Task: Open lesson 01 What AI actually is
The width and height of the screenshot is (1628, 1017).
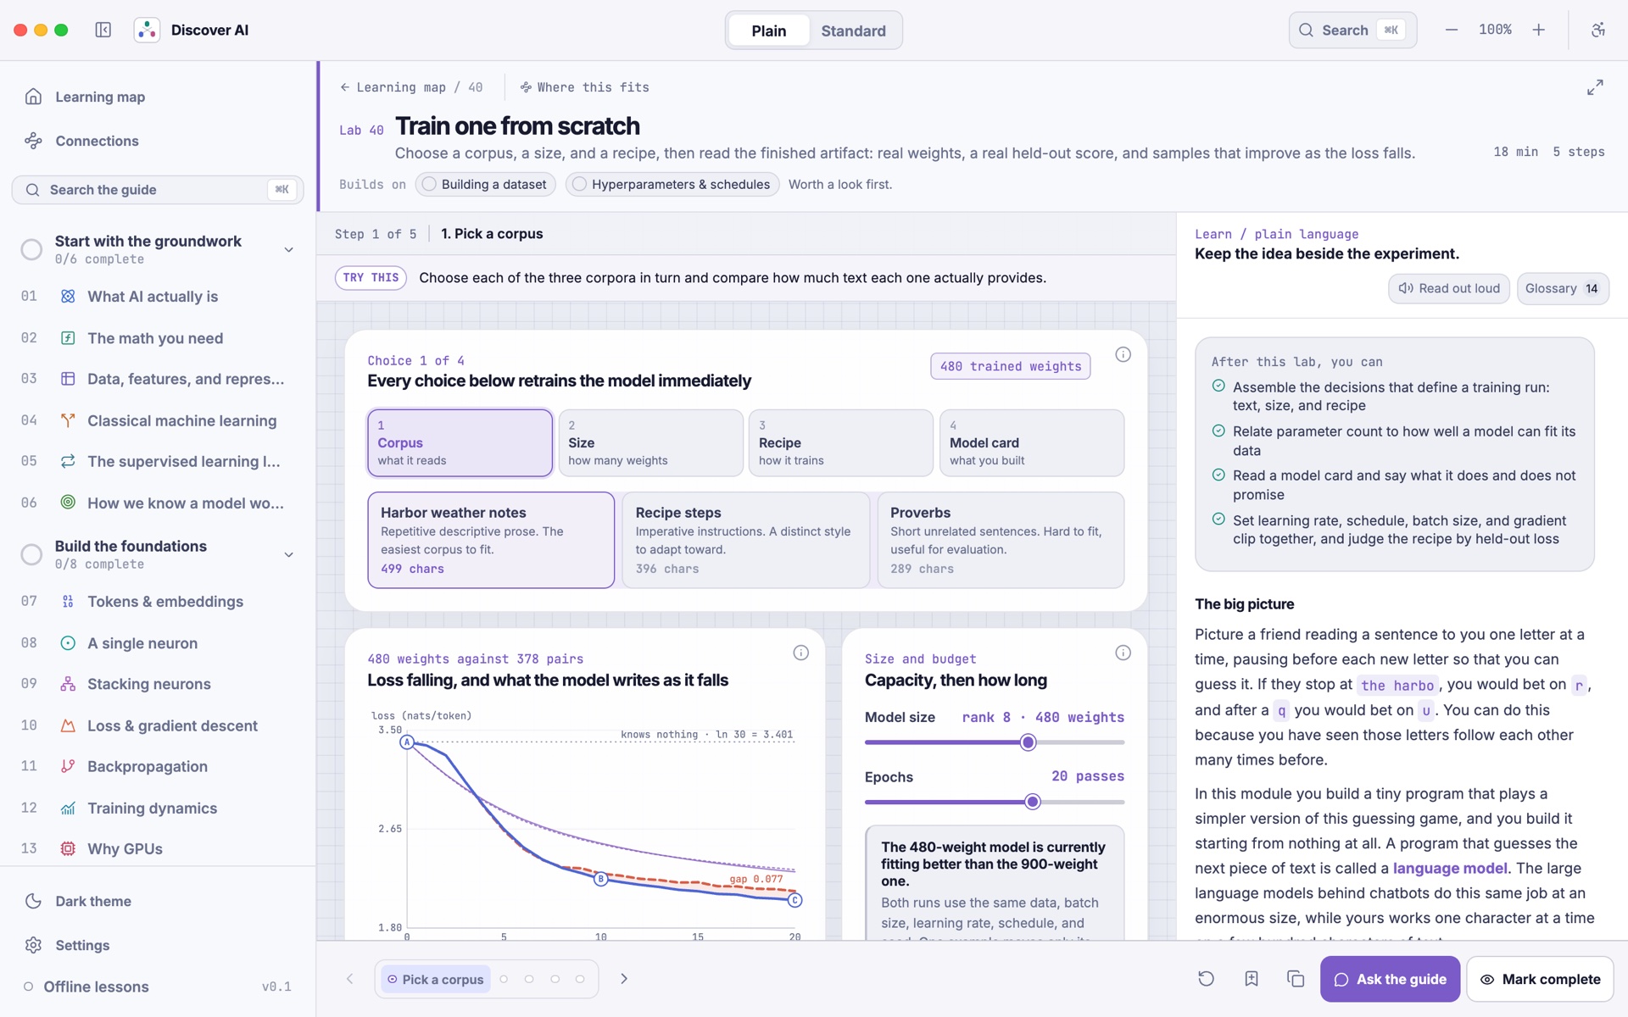Action: click(x=158, y=297)
